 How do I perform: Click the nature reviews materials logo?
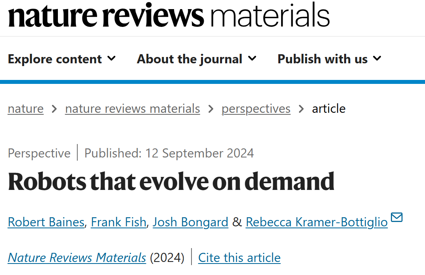168,16
